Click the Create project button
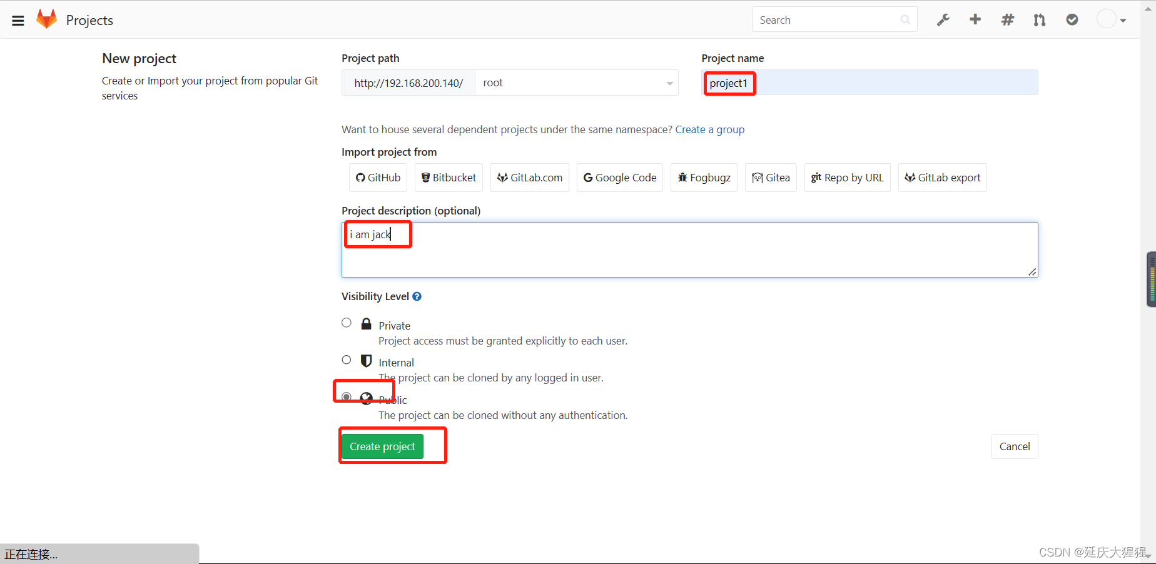Screen dimensions: 1156x564 pyautogui.click(x=383, y=446)
